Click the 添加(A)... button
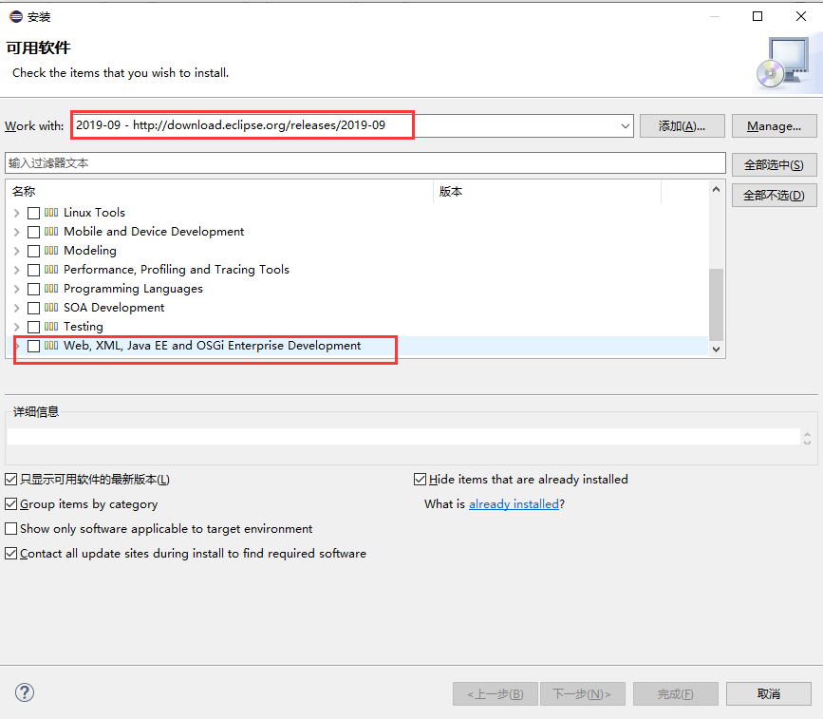The height and width of the screenshot is (719, 823). click(682, 126)
